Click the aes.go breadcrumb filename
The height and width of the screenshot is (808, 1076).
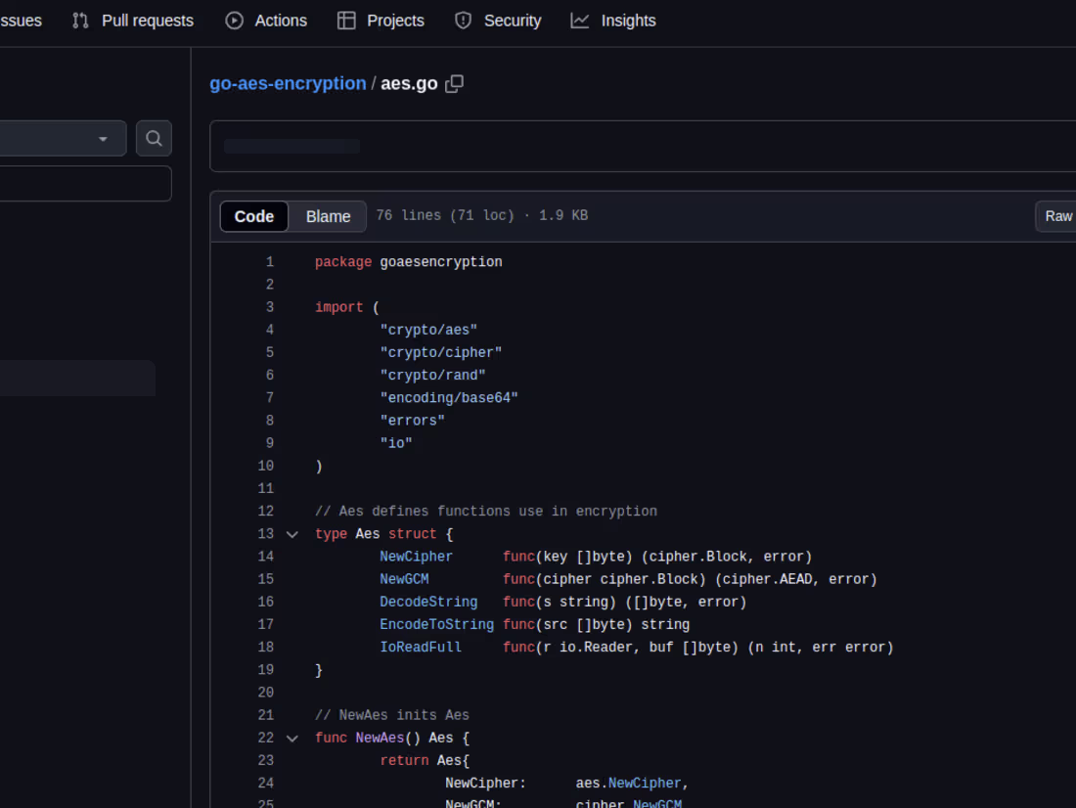tap(409, 83)
